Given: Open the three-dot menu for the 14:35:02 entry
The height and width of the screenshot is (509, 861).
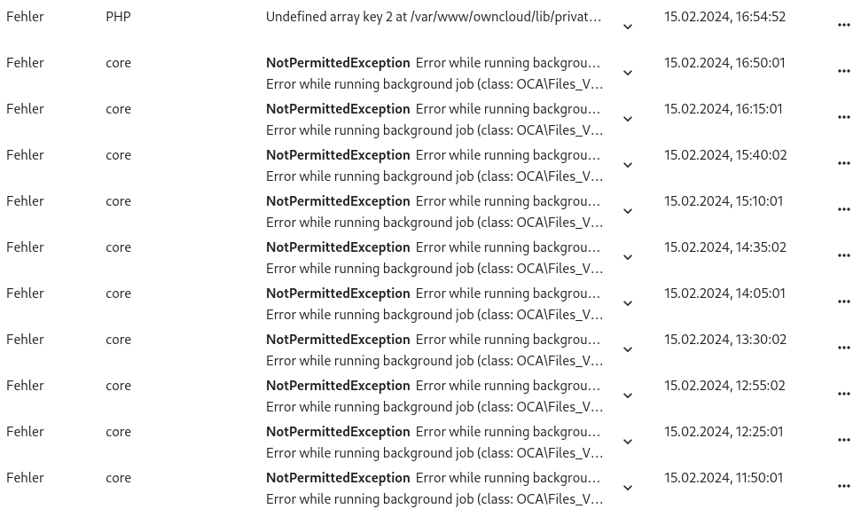Looking at the screenshot, I should tap(844, 256).
